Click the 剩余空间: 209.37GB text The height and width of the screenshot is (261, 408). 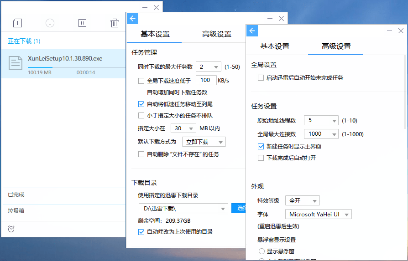164,221
